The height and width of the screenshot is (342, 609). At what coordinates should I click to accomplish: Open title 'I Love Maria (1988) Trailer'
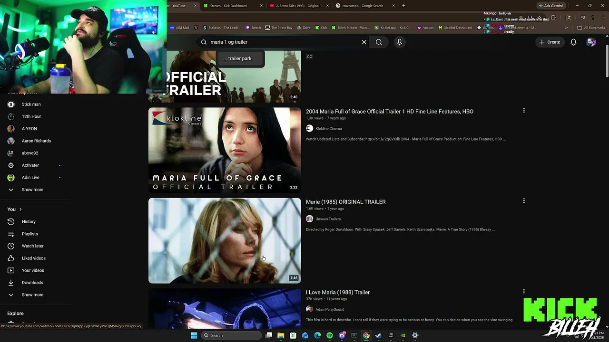[337, 292]
